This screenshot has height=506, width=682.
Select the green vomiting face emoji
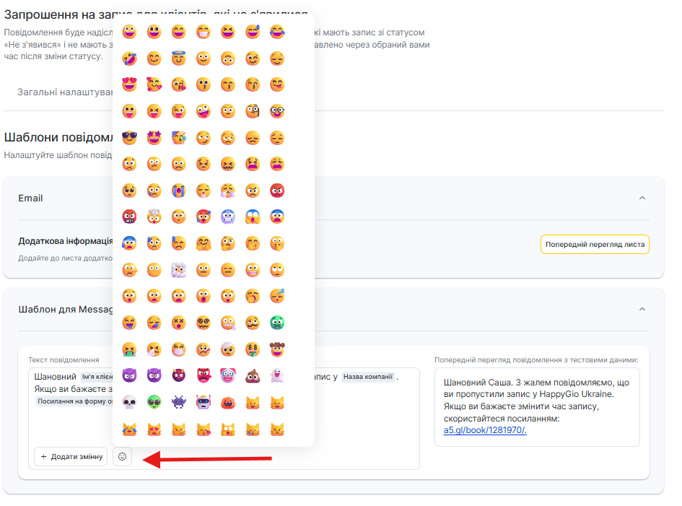coord(129,349)
